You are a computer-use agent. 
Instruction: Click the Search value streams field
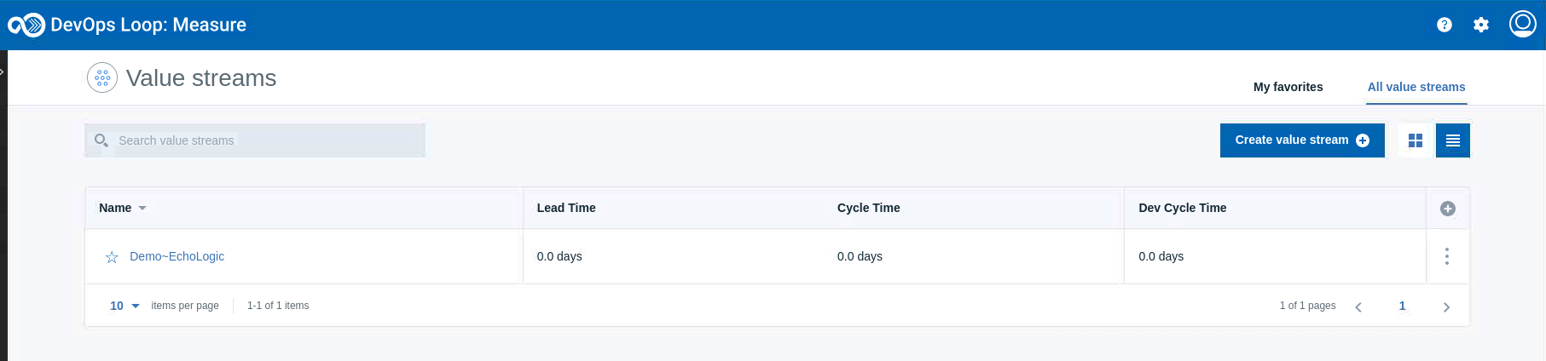pyautogui.click(x=255, y=140)
